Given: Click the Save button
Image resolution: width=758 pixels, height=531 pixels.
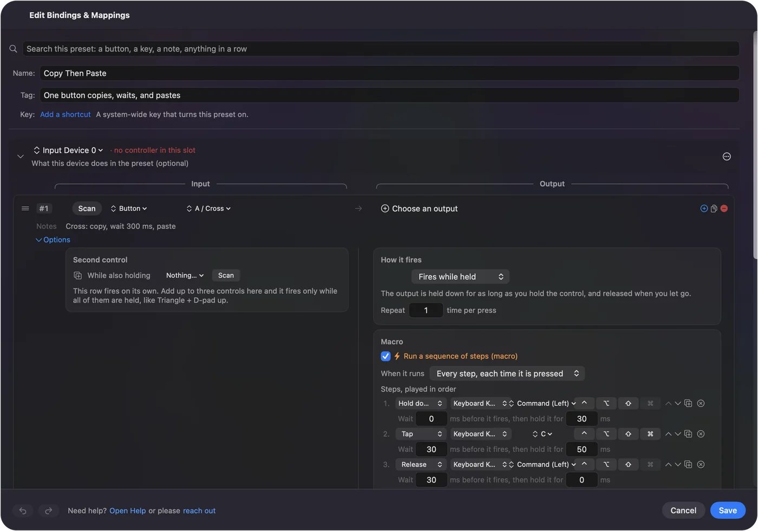Looking at the screenshot, I should tap(728, 510).
